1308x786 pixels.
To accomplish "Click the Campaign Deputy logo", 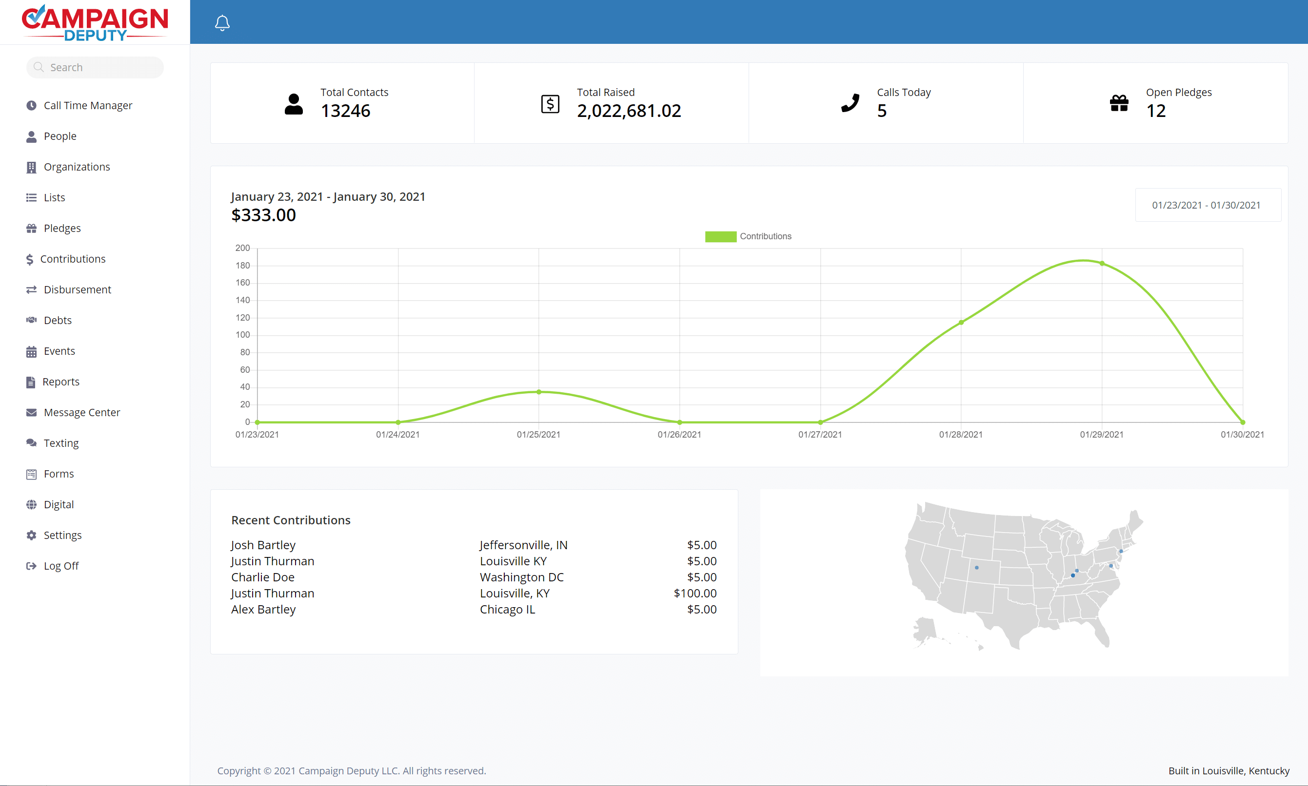I will click(94, 23).
